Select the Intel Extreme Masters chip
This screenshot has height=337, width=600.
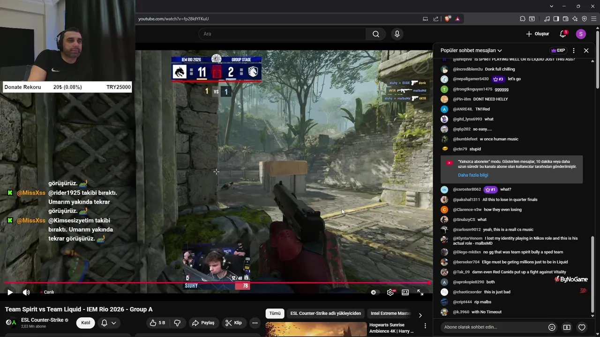pyautogui.click(x=390, y=314)
